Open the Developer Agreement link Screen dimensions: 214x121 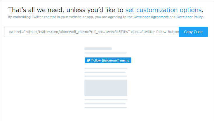pyautogui.click(x=151, y=17)
